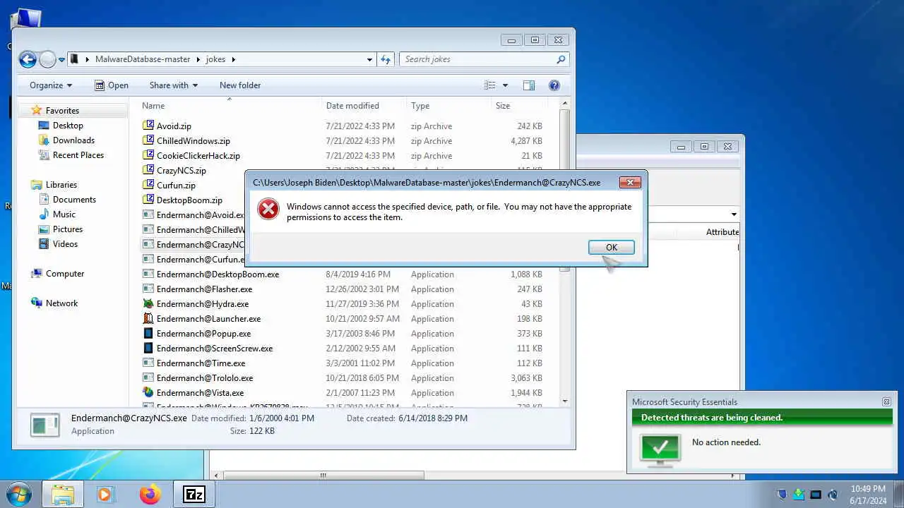The height and width of the screenshot is (508, 904).
Task: Click jokes in the address breadcrumb
Action: (x=215, y=59)
